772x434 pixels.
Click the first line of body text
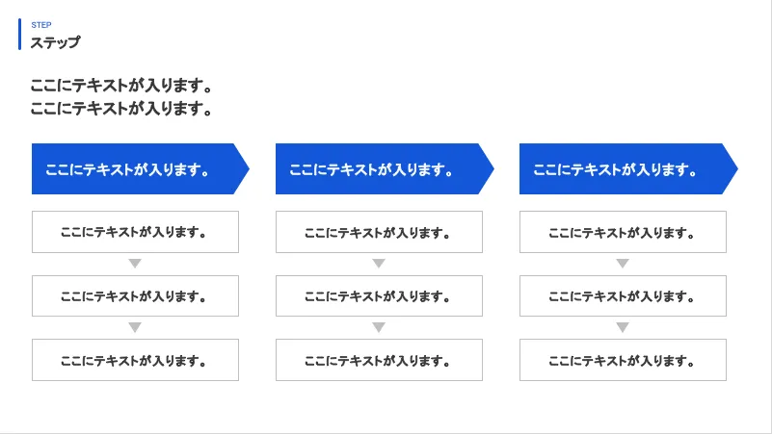coord(121,86)
